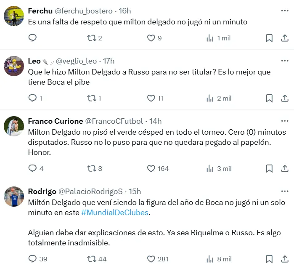The image size is (294, 266).
Task: Share Rodrigo's tweet
Action: tap(284, 259)
